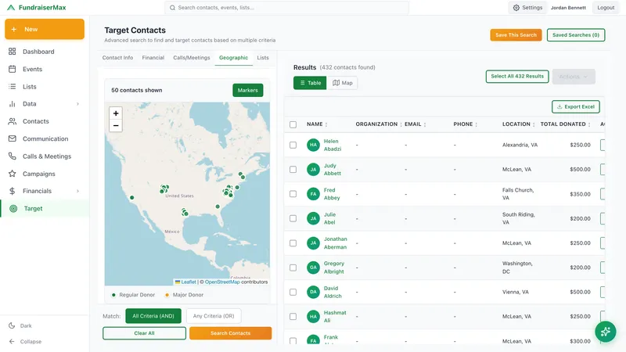Click the Lists sidebar icon
The height and width of the screenshot is (352, 626).
13,87
